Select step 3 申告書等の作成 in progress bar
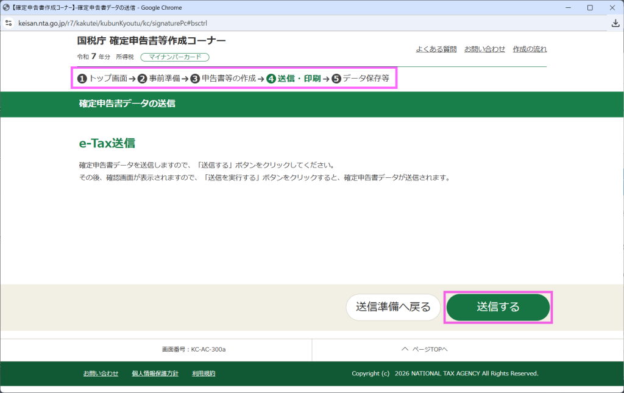Viewport: 624px width, 393px height. coord(222,79)
